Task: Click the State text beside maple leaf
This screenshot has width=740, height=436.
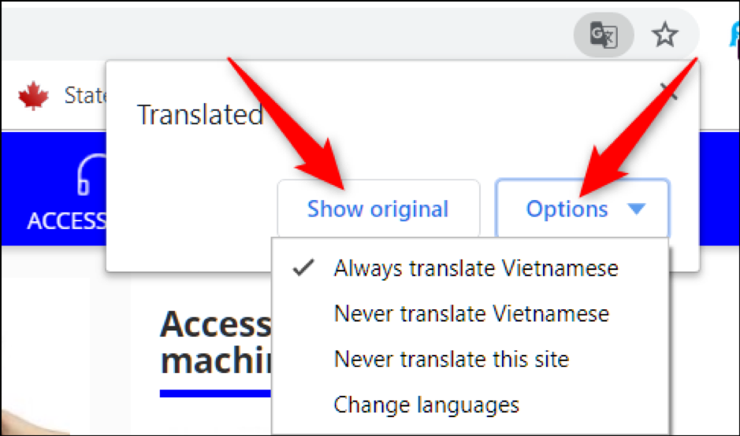Action: (x=85, y=96)
